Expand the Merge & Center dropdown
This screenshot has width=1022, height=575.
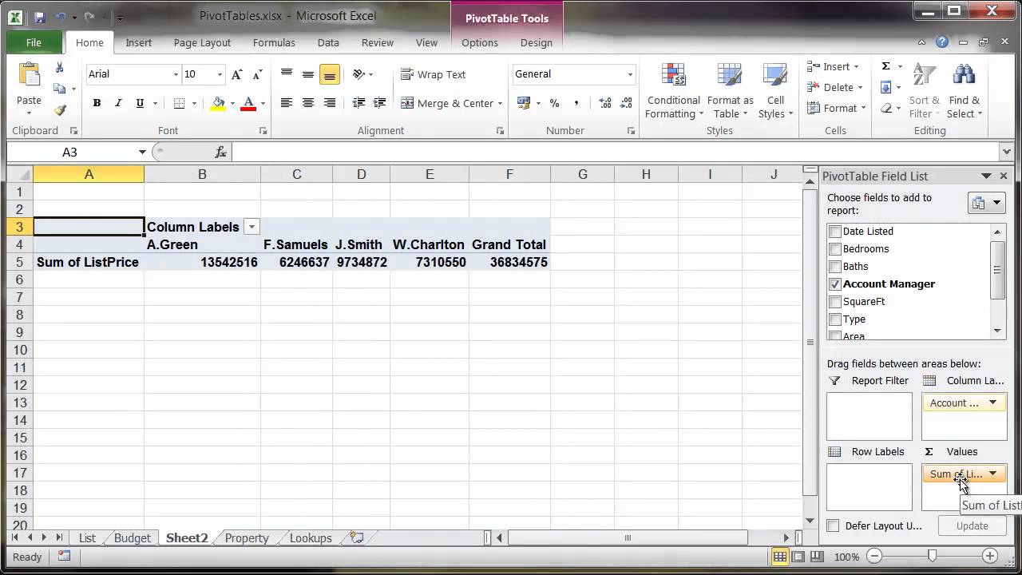pyautogui.click(x=500, y=103)
